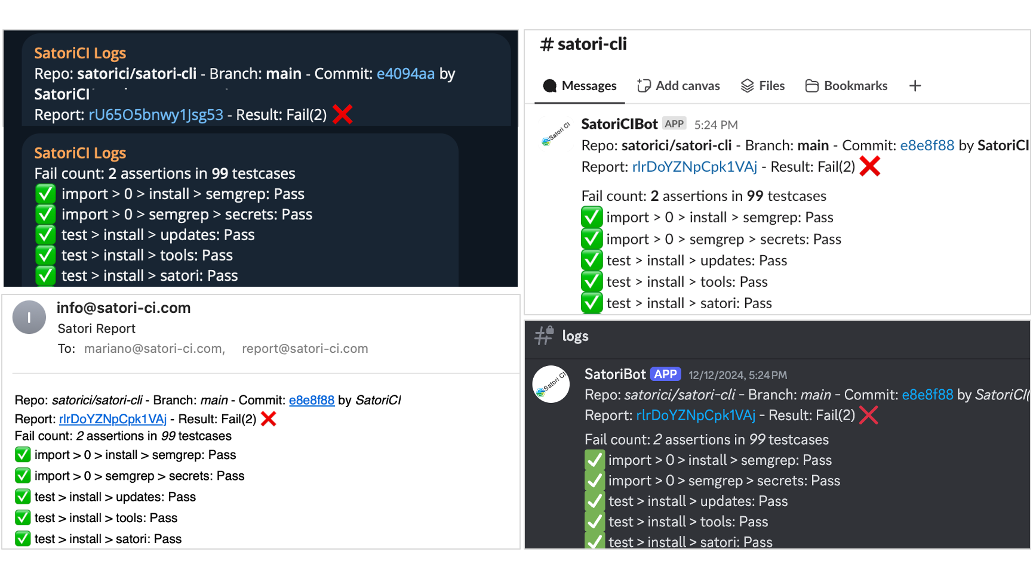Click the info@satori-ci.com sender name

point(124,308)
